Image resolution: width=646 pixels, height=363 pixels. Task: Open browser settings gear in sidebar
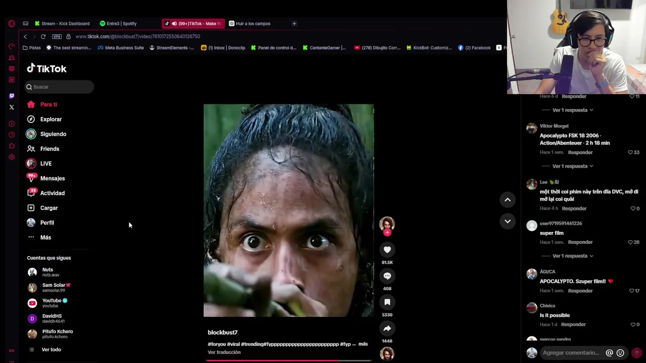coord(12,157)
